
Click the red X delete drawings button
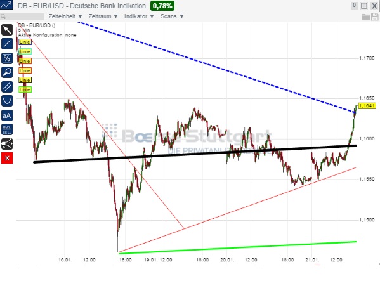[x=7, y=158]
